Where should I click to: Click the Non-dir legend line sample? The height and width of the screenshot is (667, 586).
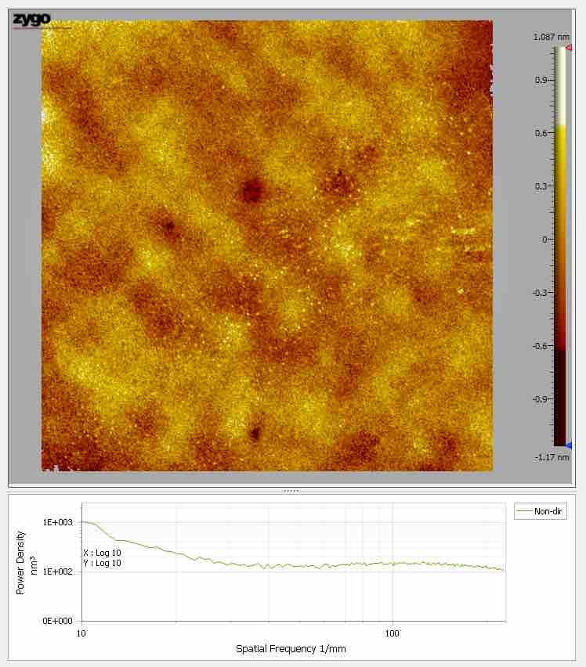(524, 512)
